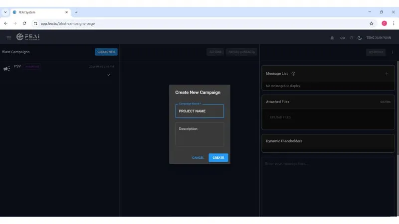Open notifications bell

coord(332,38)
